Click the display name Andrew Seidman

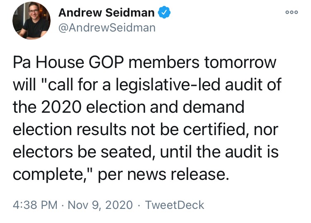[107, 12]
